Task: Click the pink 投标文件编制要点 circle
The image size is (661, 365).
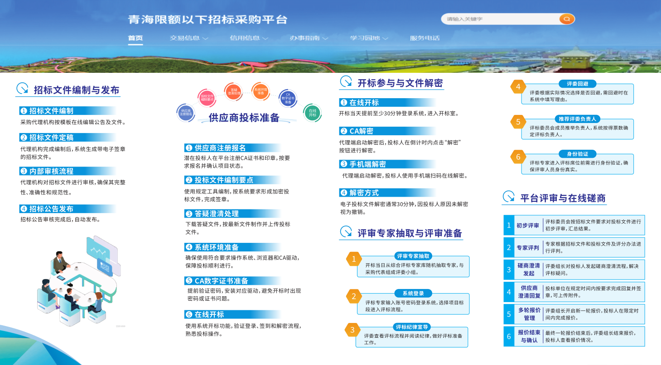Action: pyautogui.click(x=207, y=97)
